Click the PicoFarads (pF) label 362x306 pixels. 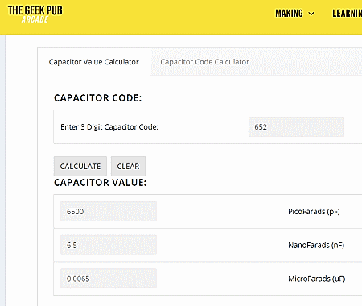[314, 212]
